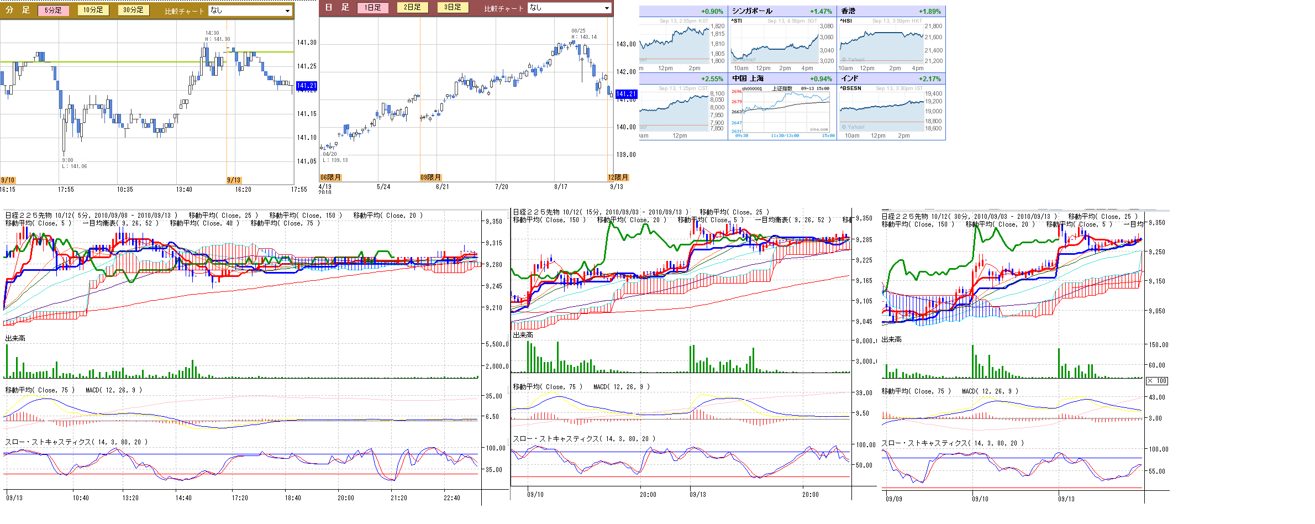This screenshot has width=1315, height=524.
Task: Select the 5分足 interval button
Action: 53,10
